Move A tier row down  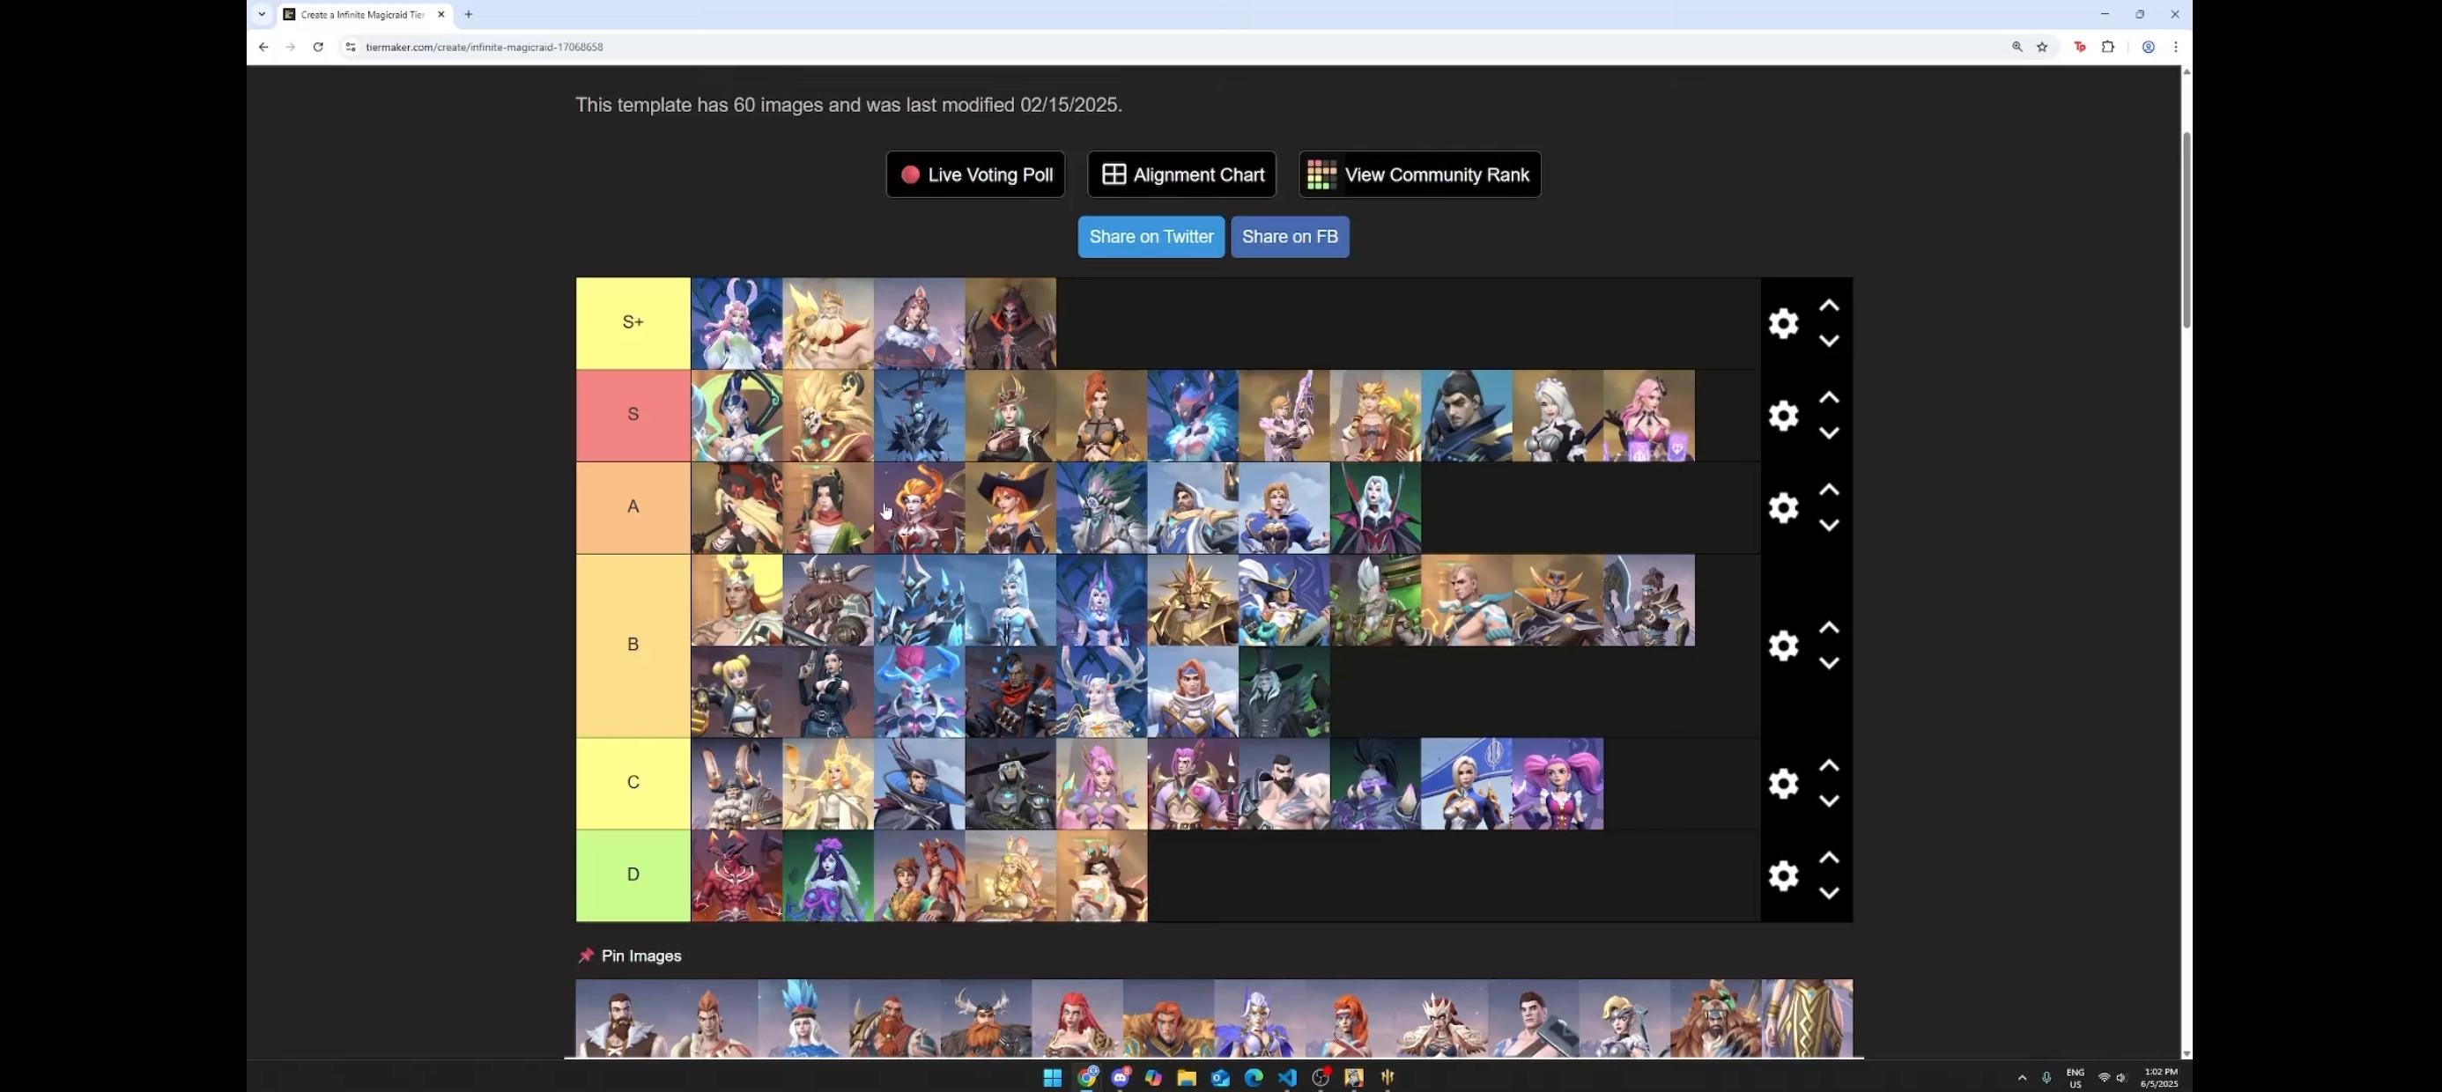[x=1829, y=524]
